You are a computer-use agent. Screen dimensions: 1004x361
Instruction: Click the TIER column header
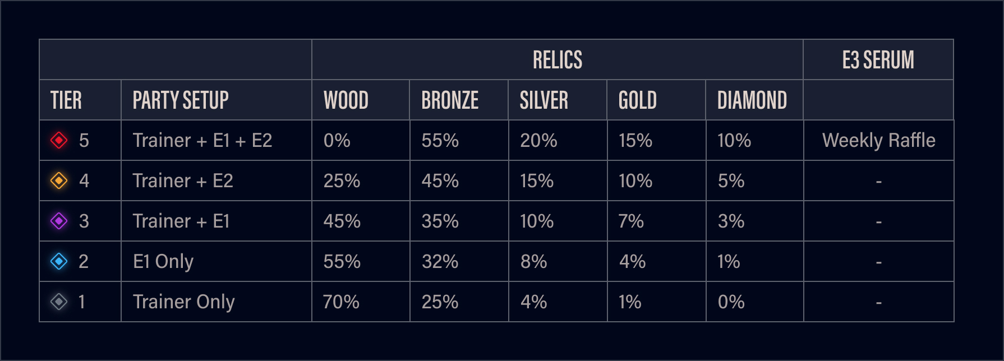click(66, 100)
